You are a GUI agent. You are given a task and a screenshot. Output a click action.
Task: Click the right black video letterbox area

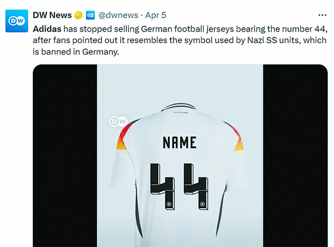(295, 155)
